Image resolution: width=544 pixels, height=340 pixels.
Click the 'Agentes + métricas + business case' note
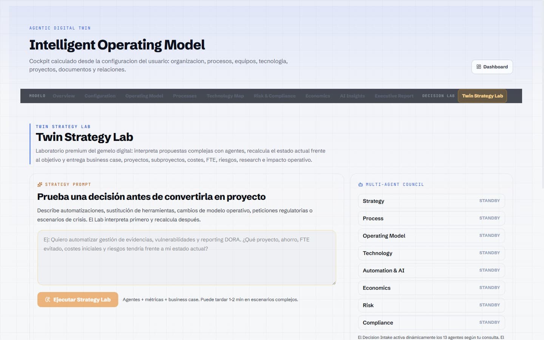click(210, 300)
